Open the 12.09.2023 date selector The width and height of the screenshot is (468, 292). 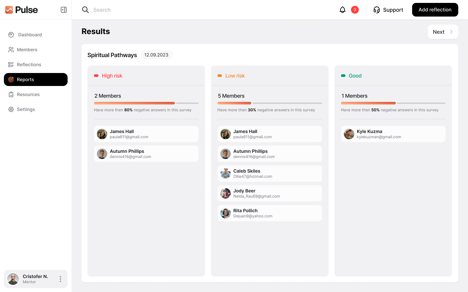point(156,55)
